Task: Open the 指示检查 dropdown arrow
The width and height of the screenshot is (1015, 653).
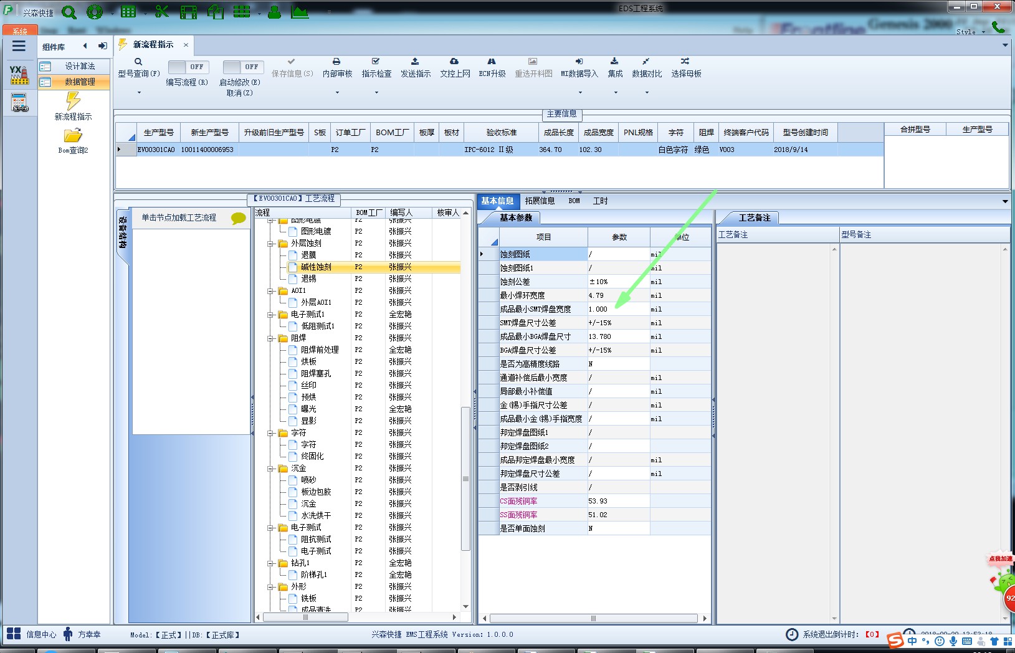Action: pos(376,93)
